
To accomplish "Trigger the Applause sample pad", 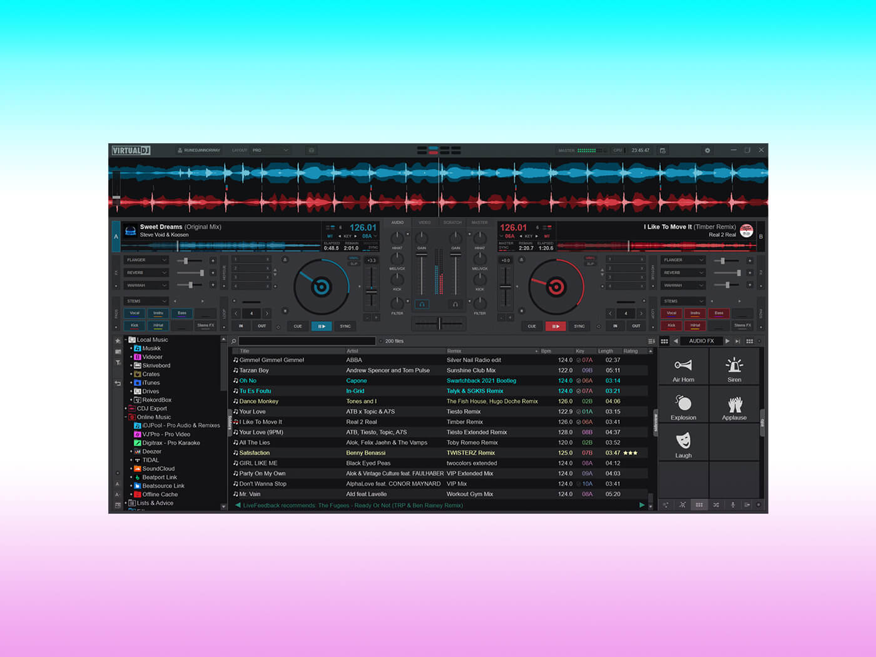I will pyautogui.click(x=734, y=405).
